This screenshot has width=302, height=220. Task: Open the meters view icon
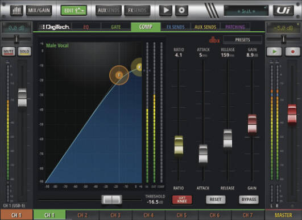(16, 10)
